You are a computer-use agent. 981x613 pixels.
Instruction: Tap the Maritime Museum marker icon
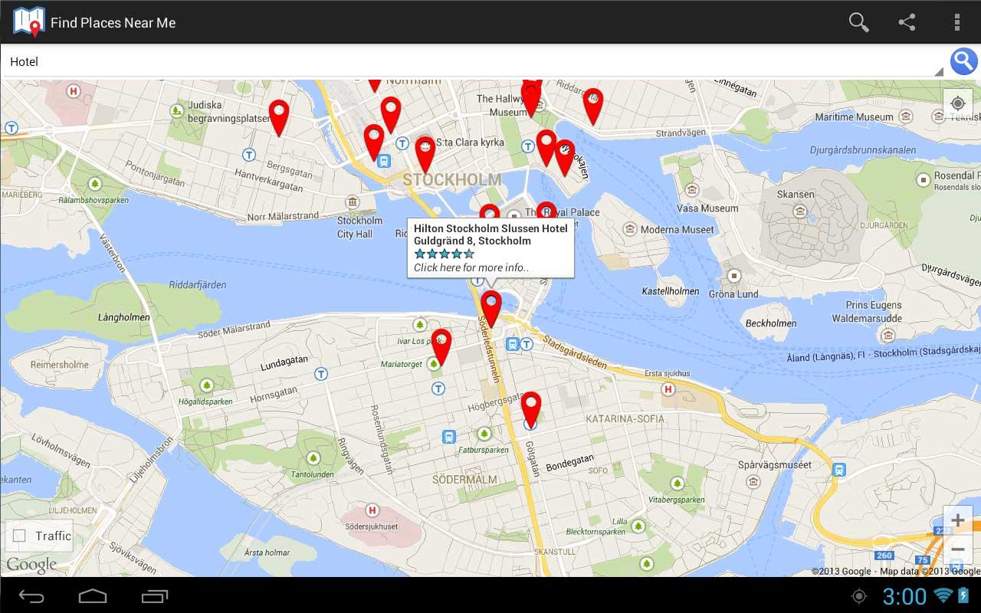(906, 116)
